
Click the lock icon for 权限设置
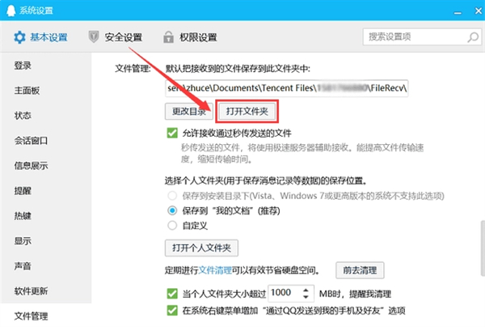click(169, 37)
